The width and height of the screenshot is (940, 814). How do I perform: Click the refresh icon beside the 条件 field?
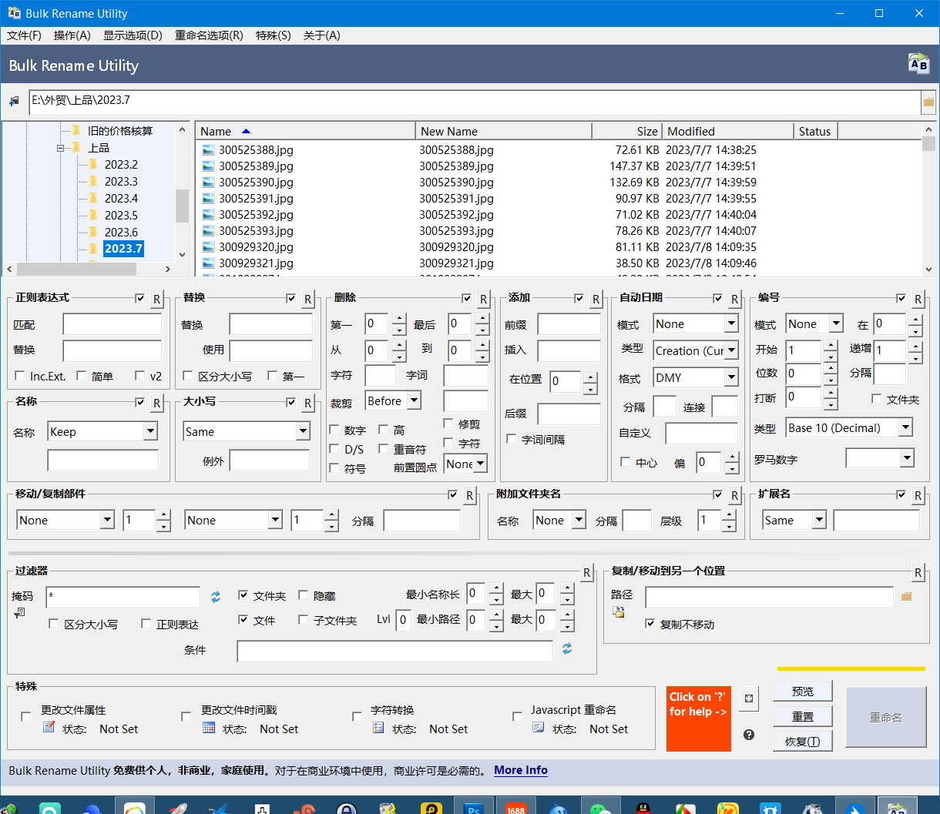[x=567, y=649]
